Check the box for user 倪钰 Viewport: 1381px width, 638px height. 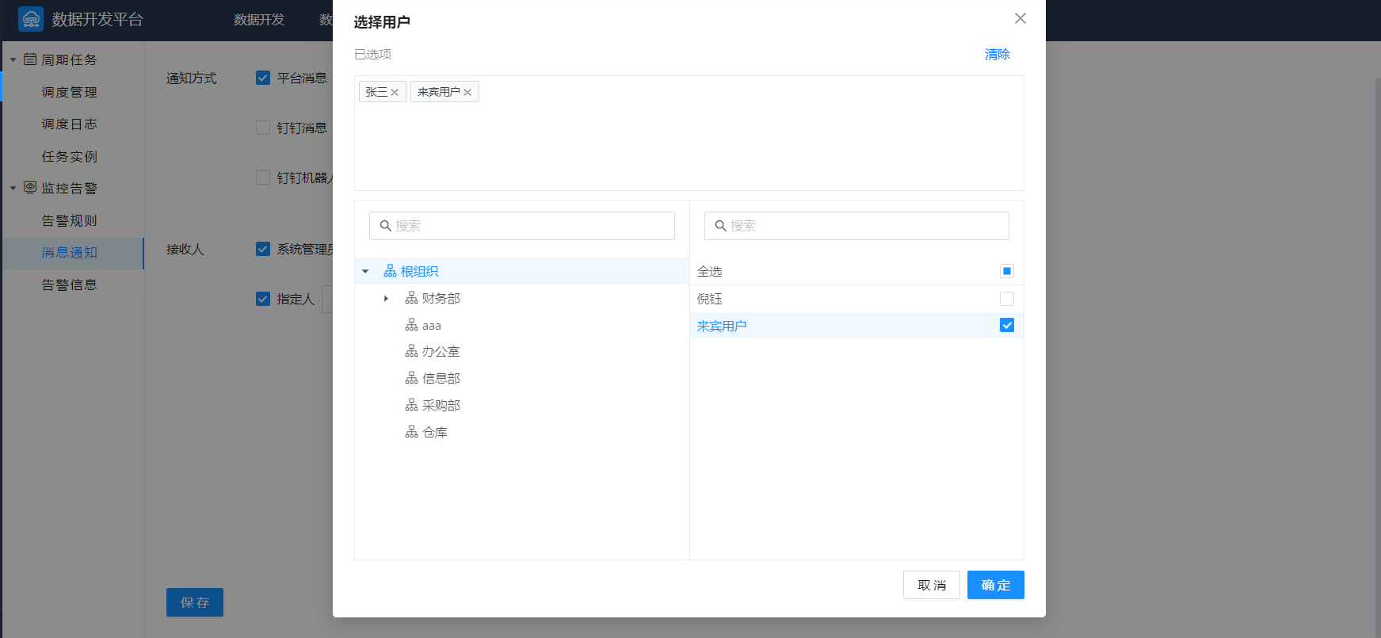[1006, 299]
